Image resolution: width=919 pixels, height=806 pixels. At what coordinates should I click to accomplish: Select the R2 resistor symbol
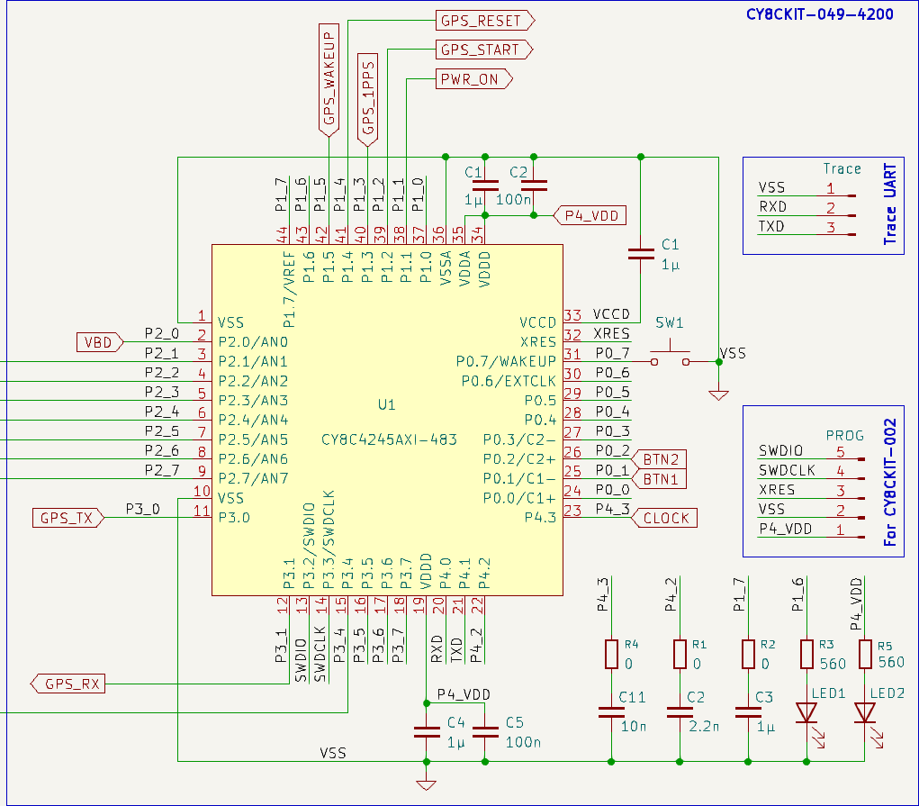pyautogui.click(x=748, y=654)
